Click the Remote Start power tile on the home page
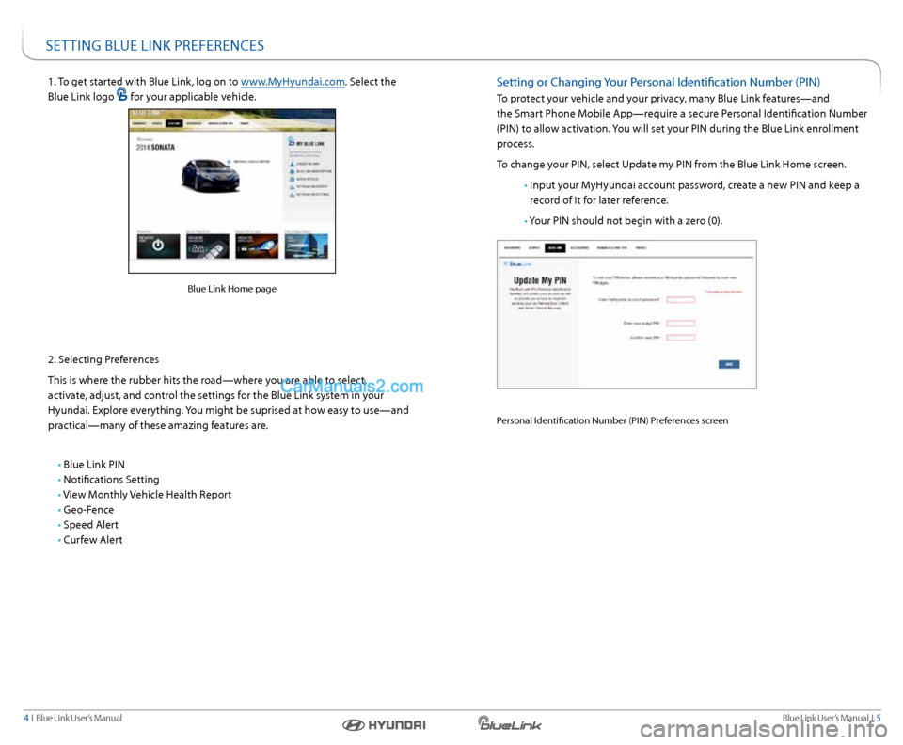The image size is (903, 745). (158, 246)
